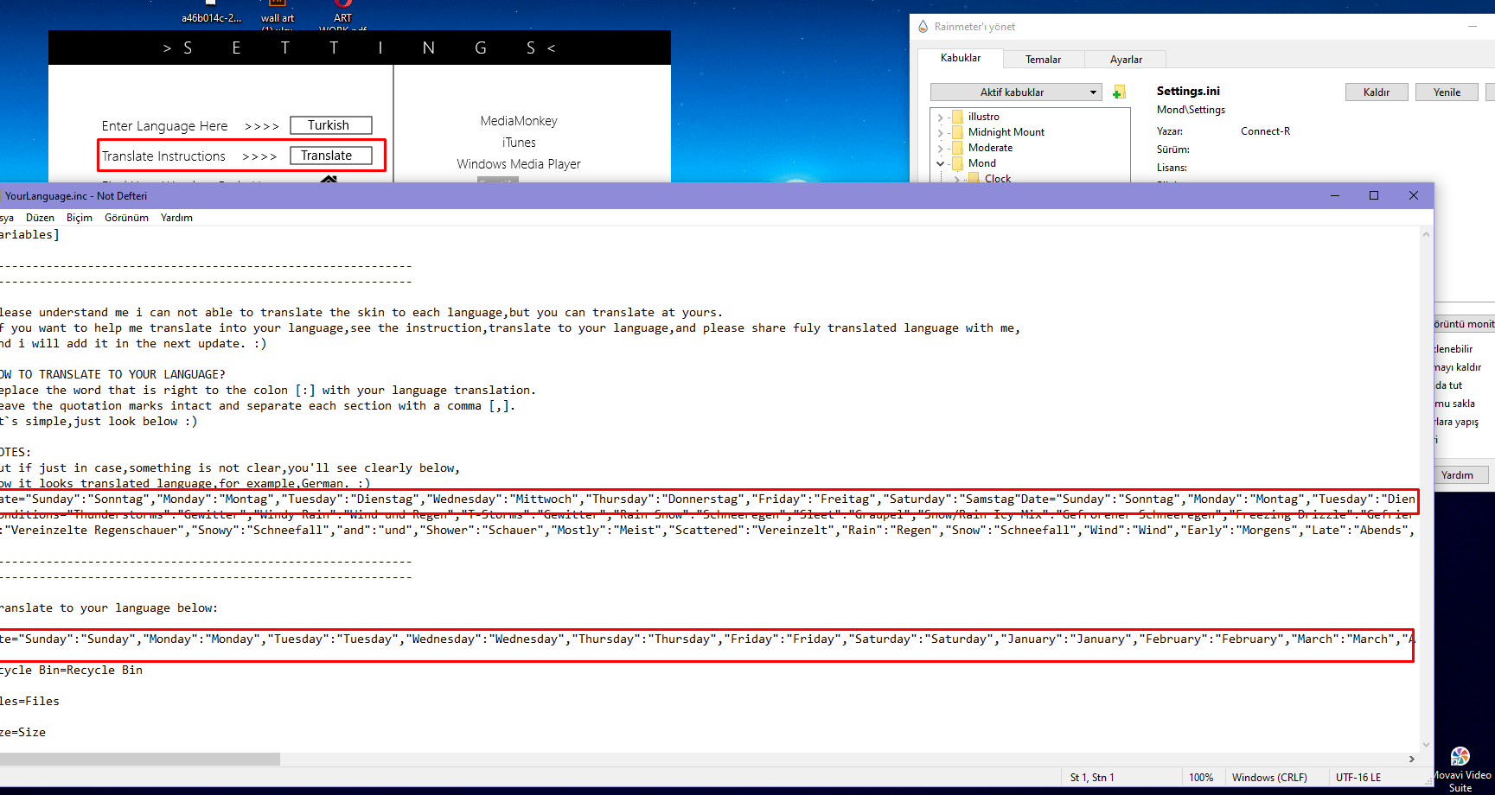Click the 'les=Files' line in Notepad
Screen dimensions: 1495x795
[29, 702]
